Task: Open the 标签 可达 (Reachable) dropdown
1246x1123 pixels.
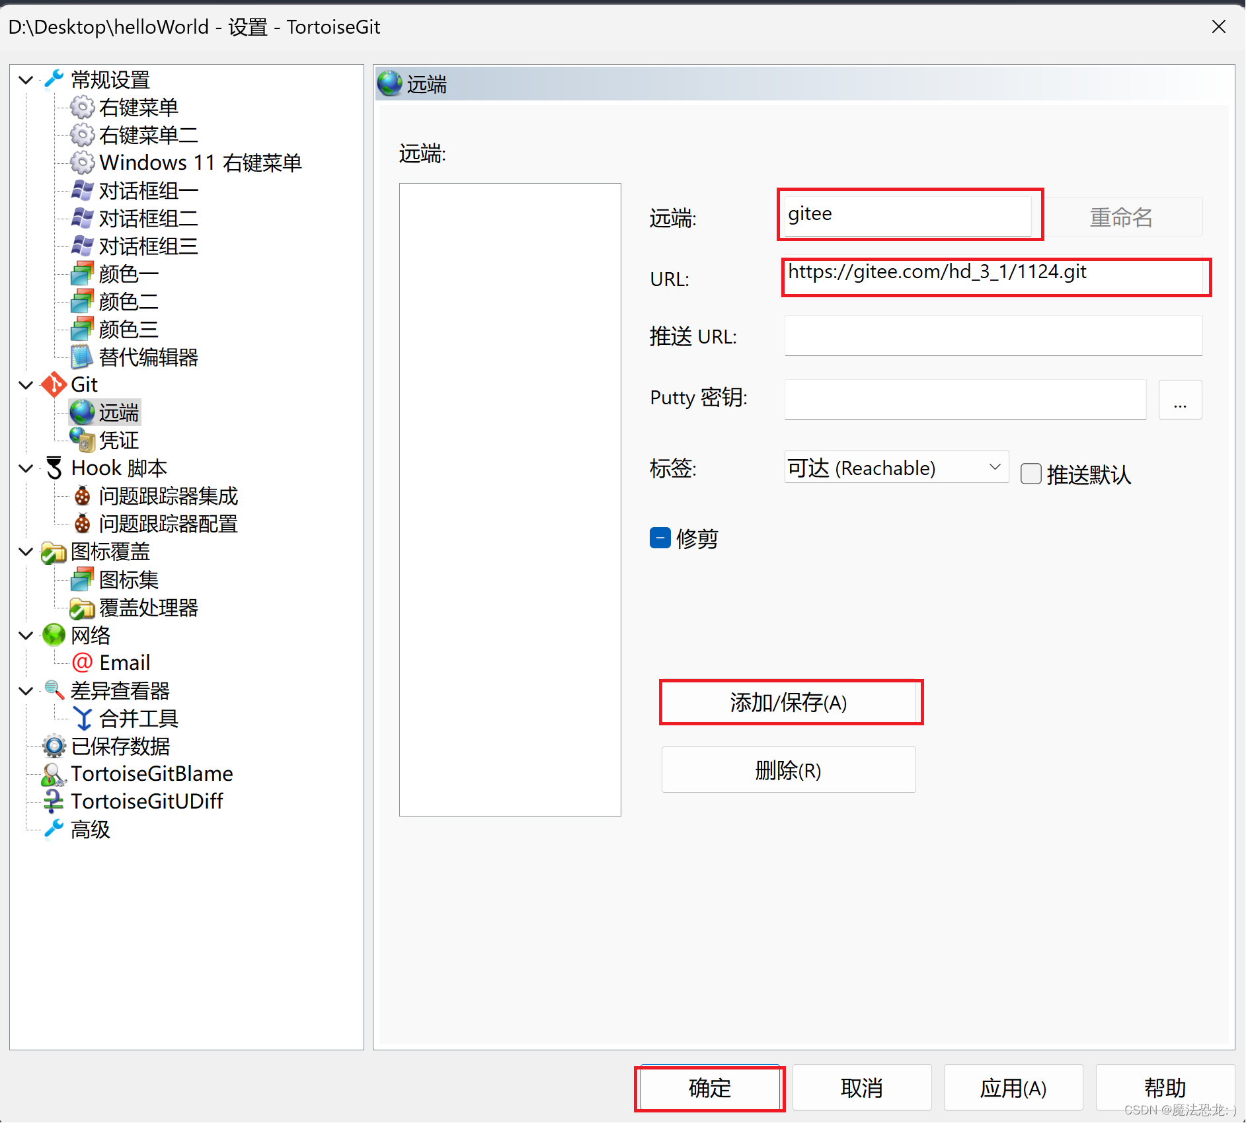Action: pyautogui.click(x=896, y=467)
